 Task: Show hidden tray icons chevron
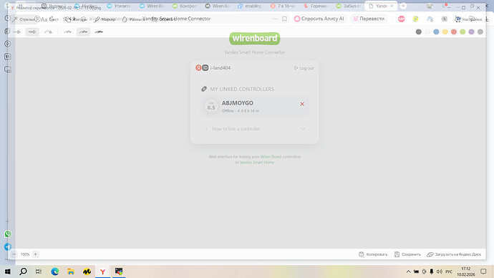point(408,272)
